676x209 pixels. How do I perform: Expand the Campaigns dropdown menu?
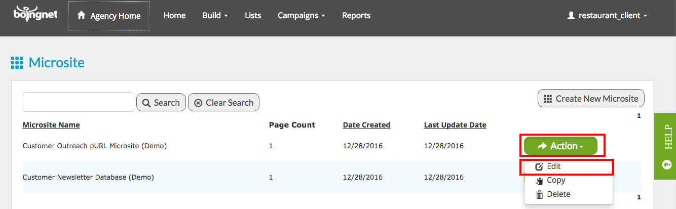(x=302, y=16)
